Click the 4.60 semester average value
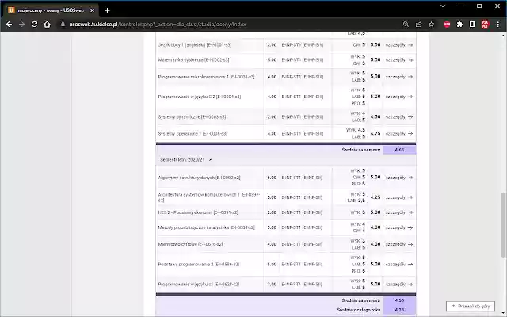This screenshot has width=507, height=317. (399, 150)
